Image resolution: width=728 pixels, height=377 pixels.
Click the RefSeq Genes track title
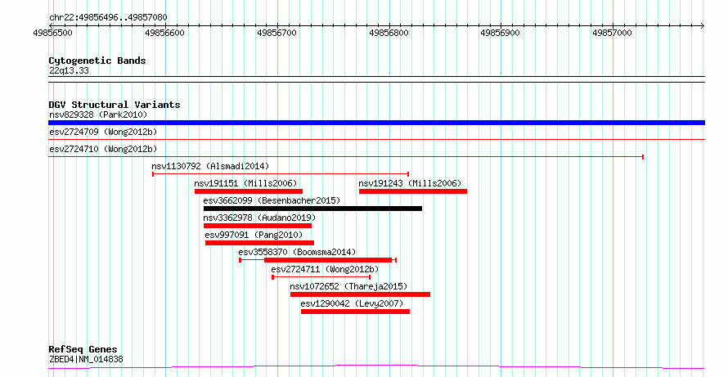point(83,350)
